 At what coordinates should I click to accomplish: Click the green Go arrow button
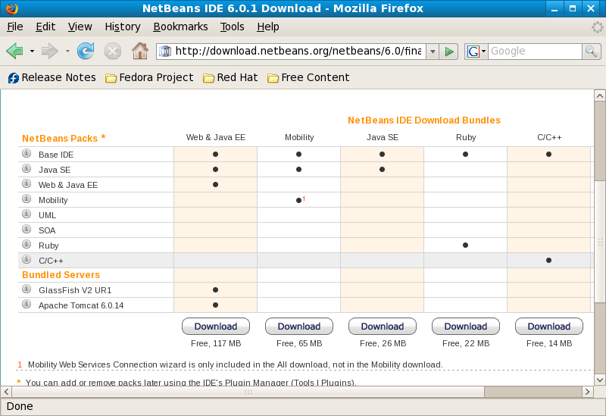[448, 52]
